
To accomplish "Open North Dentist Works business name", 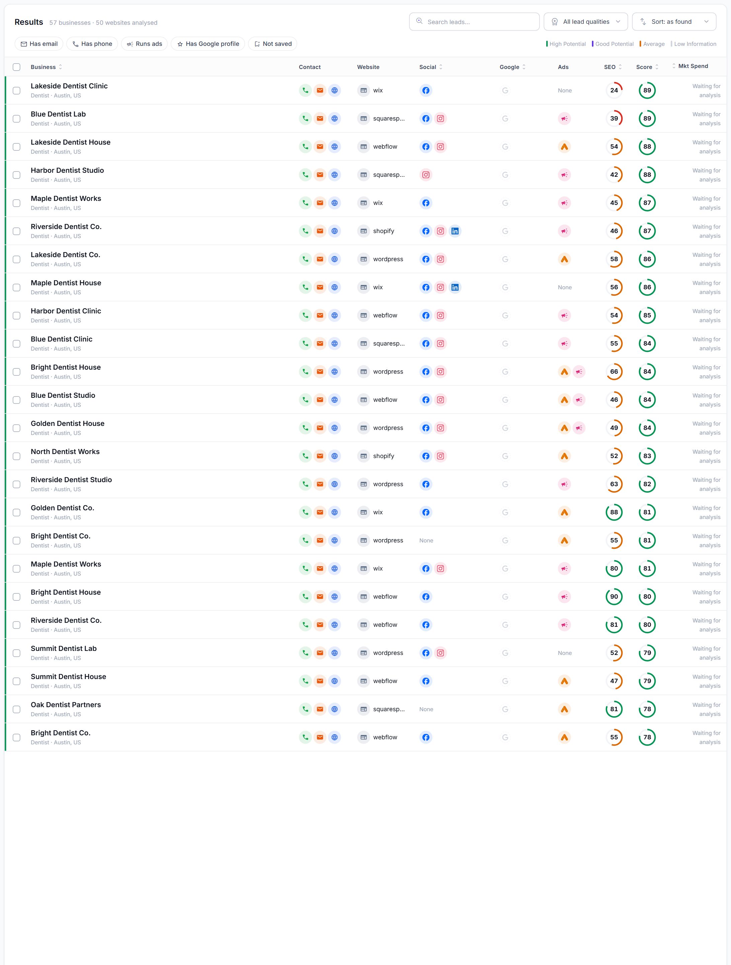I will point(65,451).
